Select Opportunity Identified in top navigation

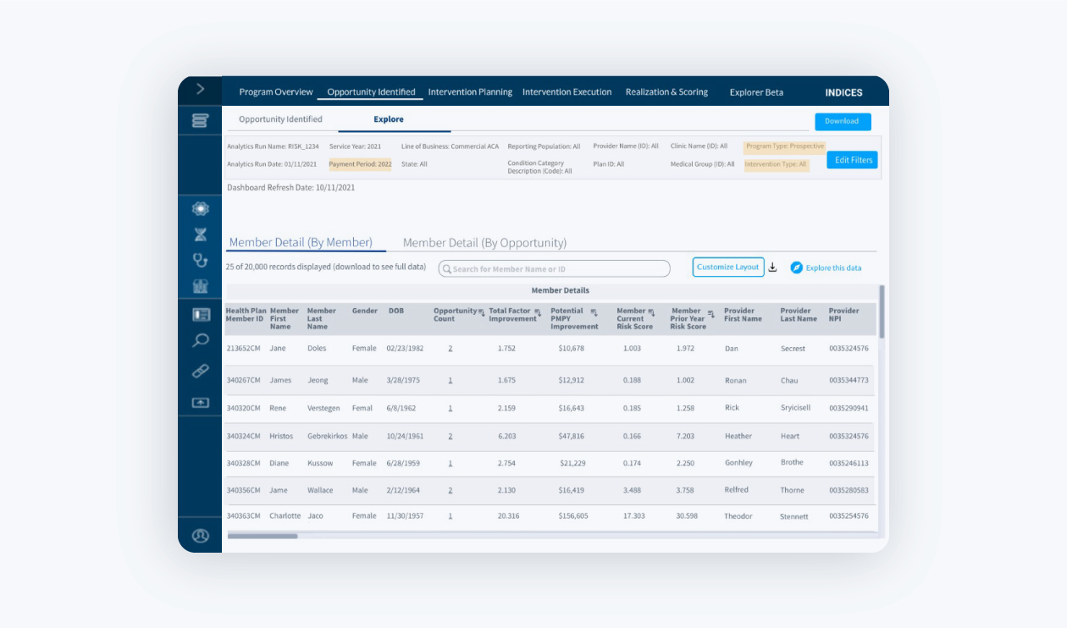pos(371,92)
